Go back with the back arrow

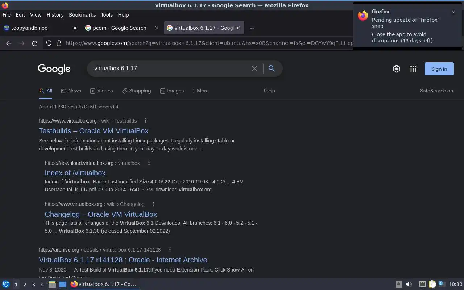click(x=9, y=43)
